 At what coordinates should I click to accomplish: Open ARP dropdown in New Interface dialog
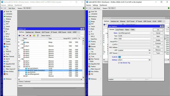150,50
